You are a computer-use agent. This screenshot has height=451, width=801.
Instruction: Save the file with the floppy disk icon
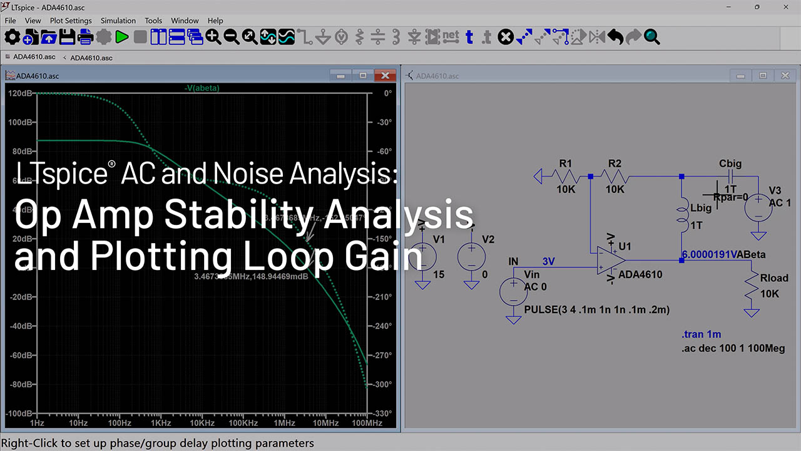[67, 37]
